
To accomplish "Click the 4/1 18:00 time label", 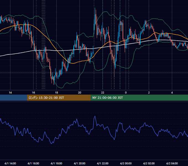I will click(56, 163).
